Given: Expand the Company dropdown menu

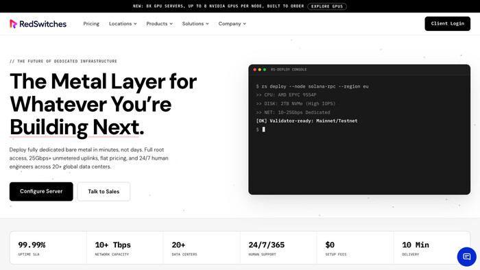Looking at the screenshot, I should (x=232, y=23).
